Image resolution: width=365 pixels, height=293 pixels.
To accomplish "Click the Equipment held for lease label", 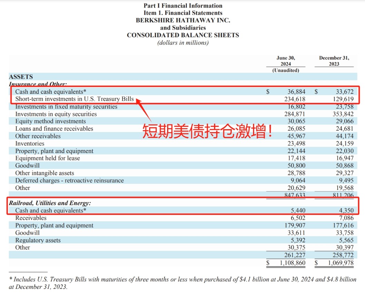I will pyautogui.click(x=47, y=159).
